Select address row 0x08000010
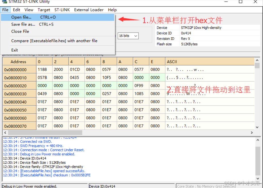This screenshot has height=188, width=263. pos(19,78)
